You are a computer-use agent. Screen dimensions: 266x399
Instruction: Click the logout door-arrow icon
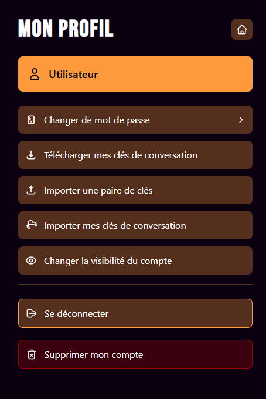[32, 313]
